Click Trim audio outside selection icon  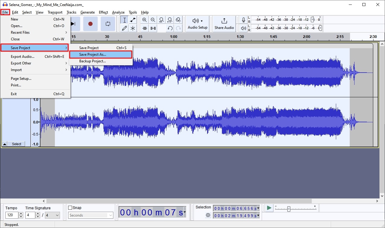[x=145, y=28]
